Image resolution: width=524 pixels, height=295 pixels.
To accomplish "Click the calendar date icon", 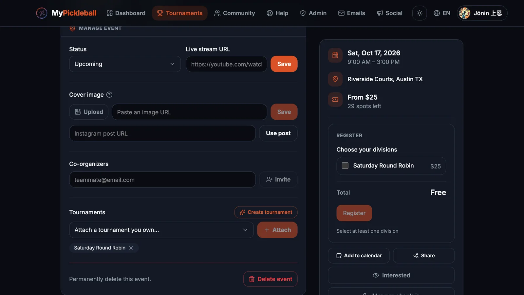I will 335,55.
